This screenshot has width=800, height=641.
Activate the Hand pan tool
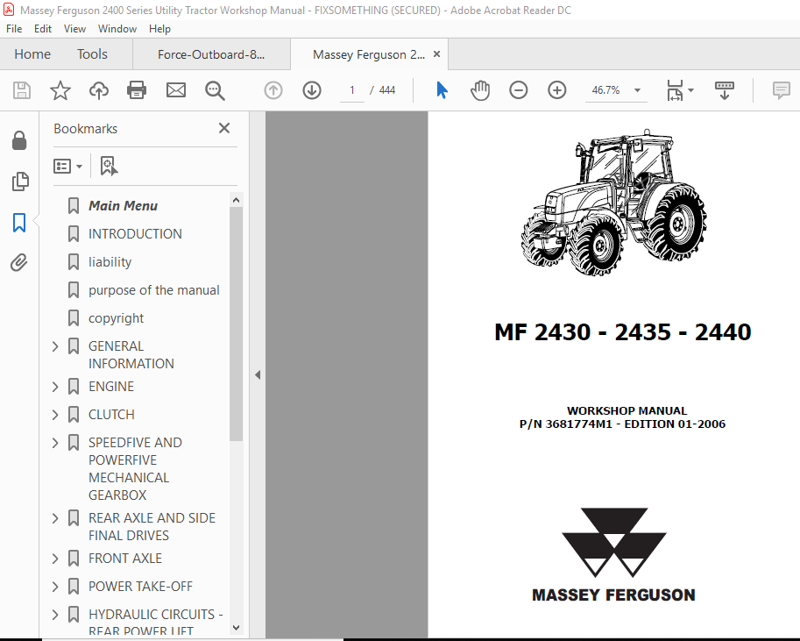[x=480, y=90]
